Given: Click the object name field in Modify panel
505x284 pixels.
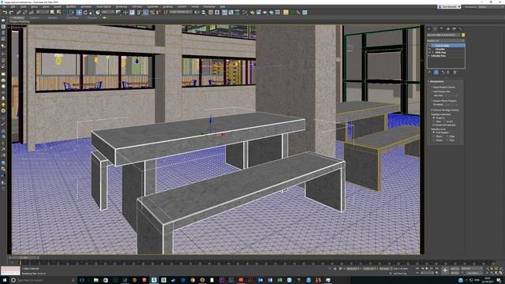Looking at the screenshot, I should [443, 35].
